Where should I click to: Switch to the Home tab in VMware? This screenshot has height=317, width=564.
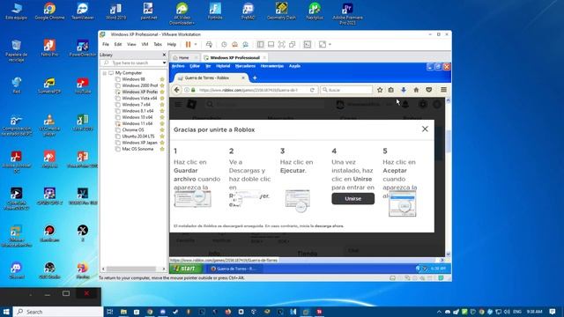[x=184, y=57]
